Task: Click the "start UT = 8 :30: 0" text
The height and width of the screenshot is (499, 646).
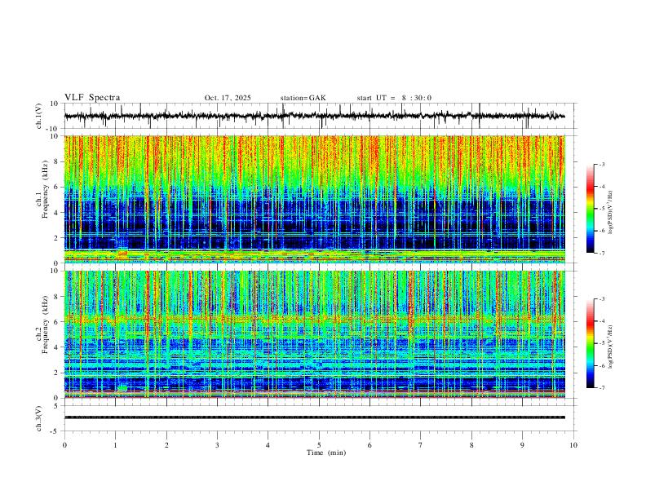Action: pos(394,98)
